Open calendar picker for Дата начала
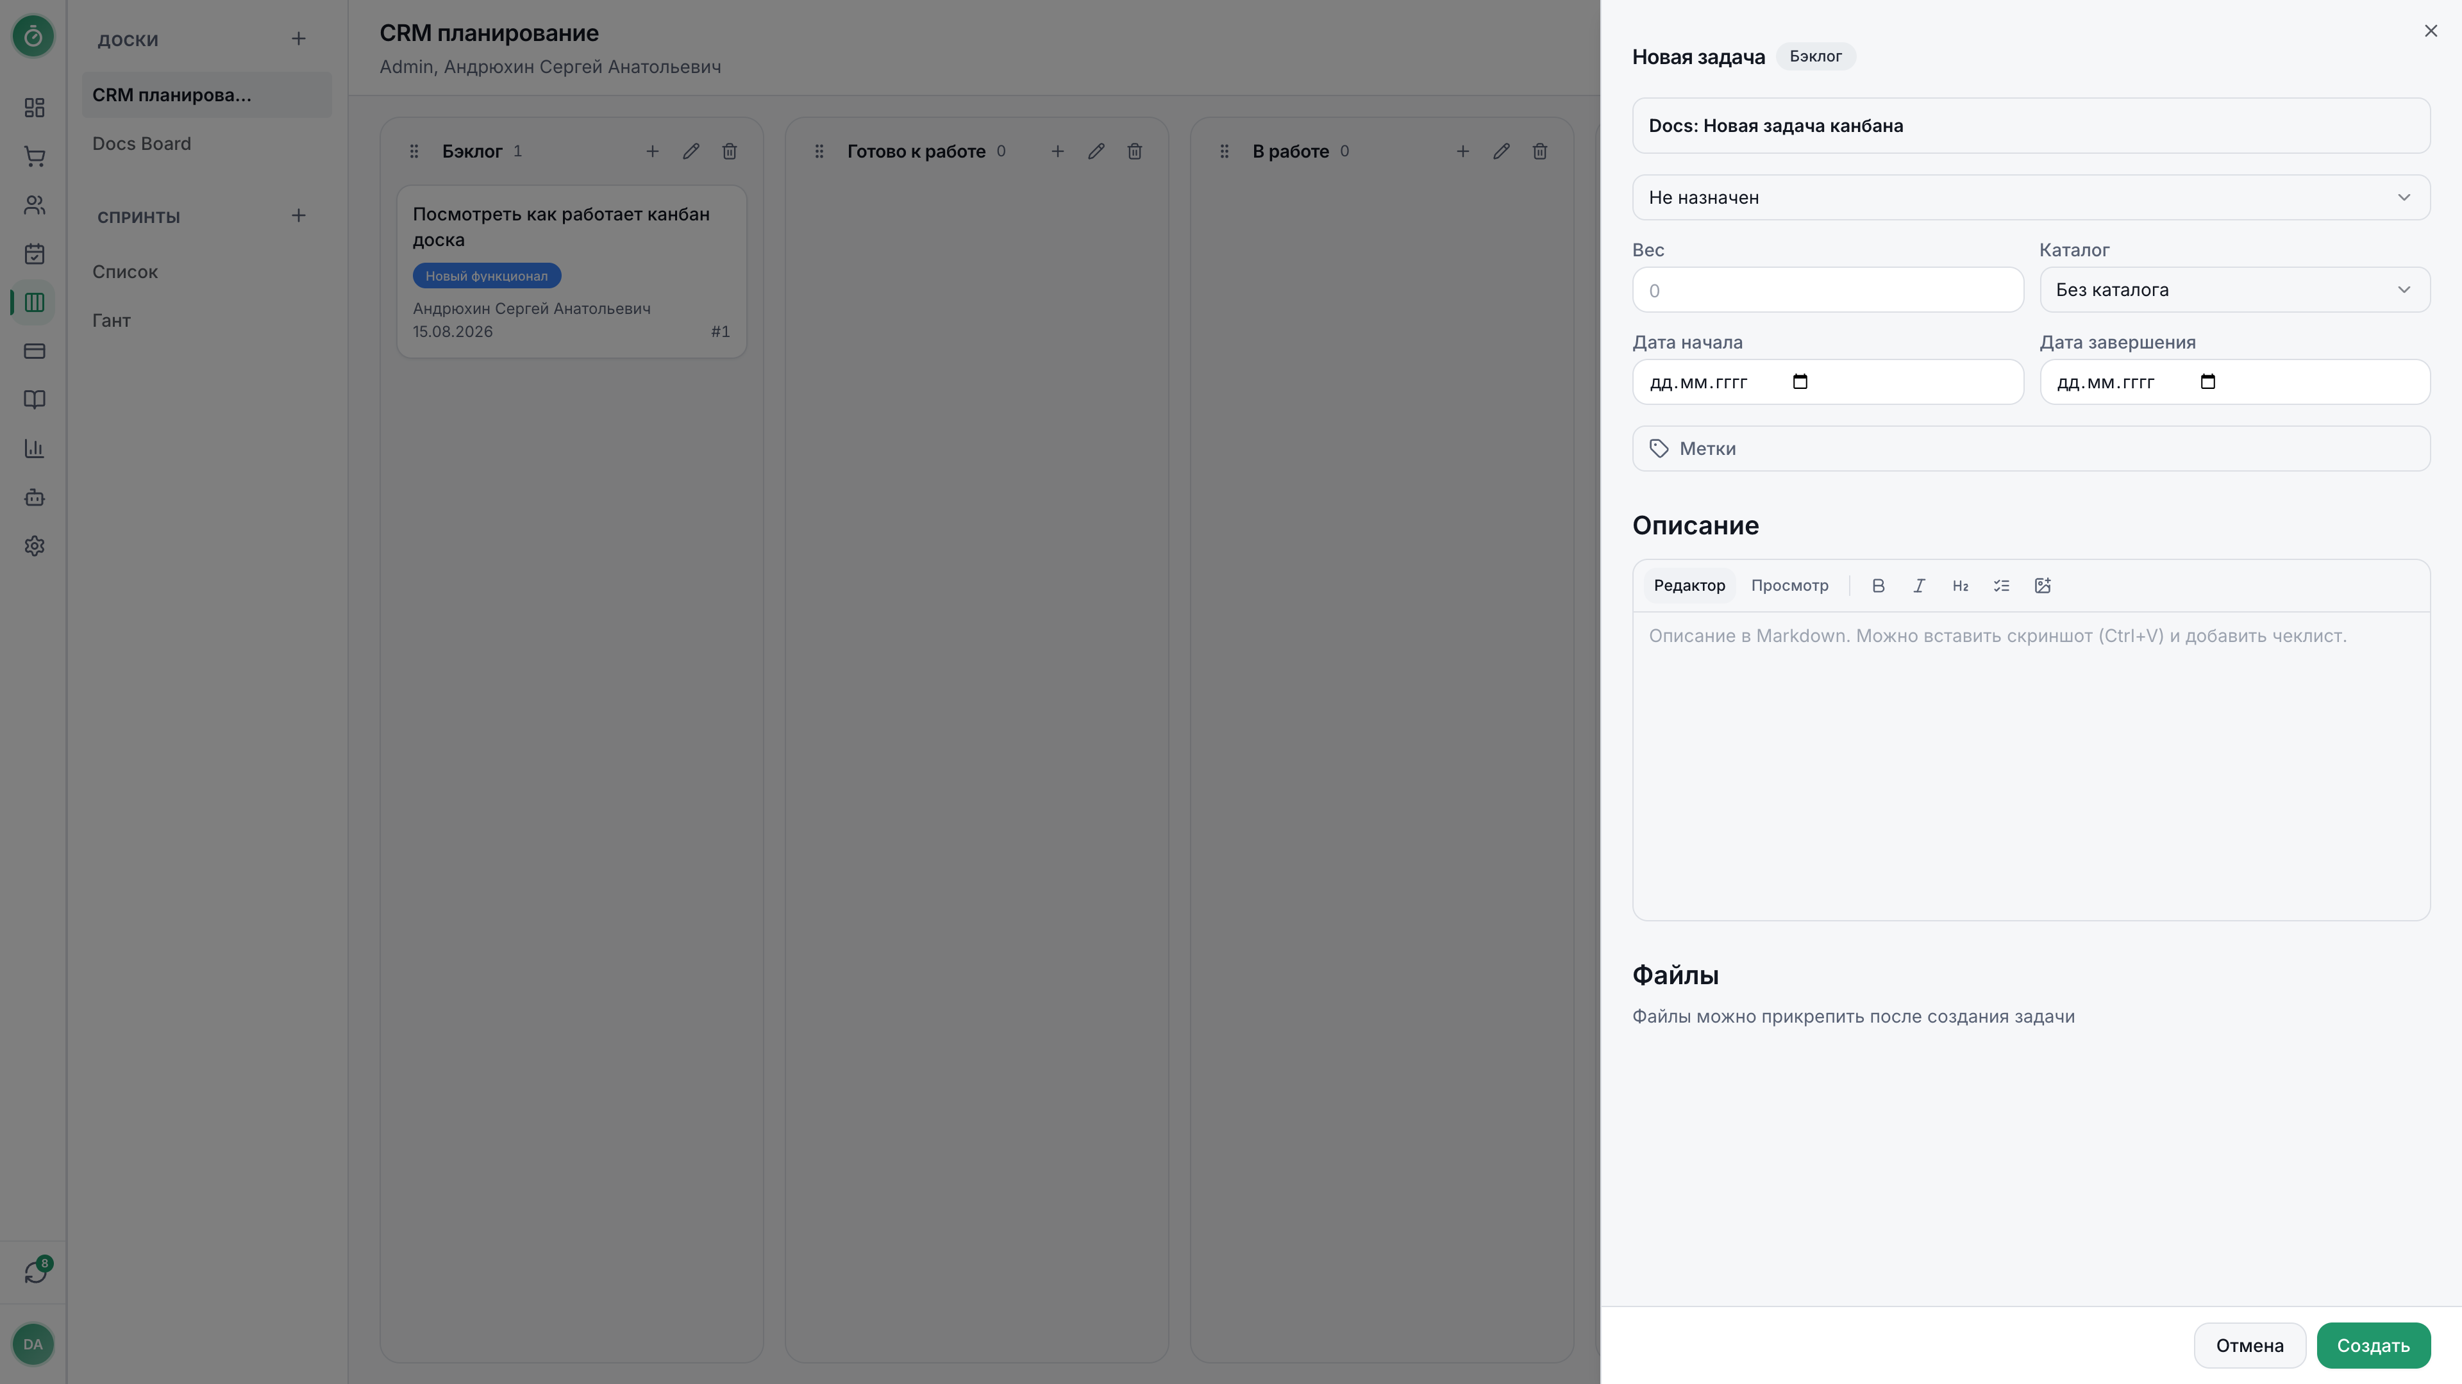This screenshot has height=1384, width=2462. point(1800,382)
